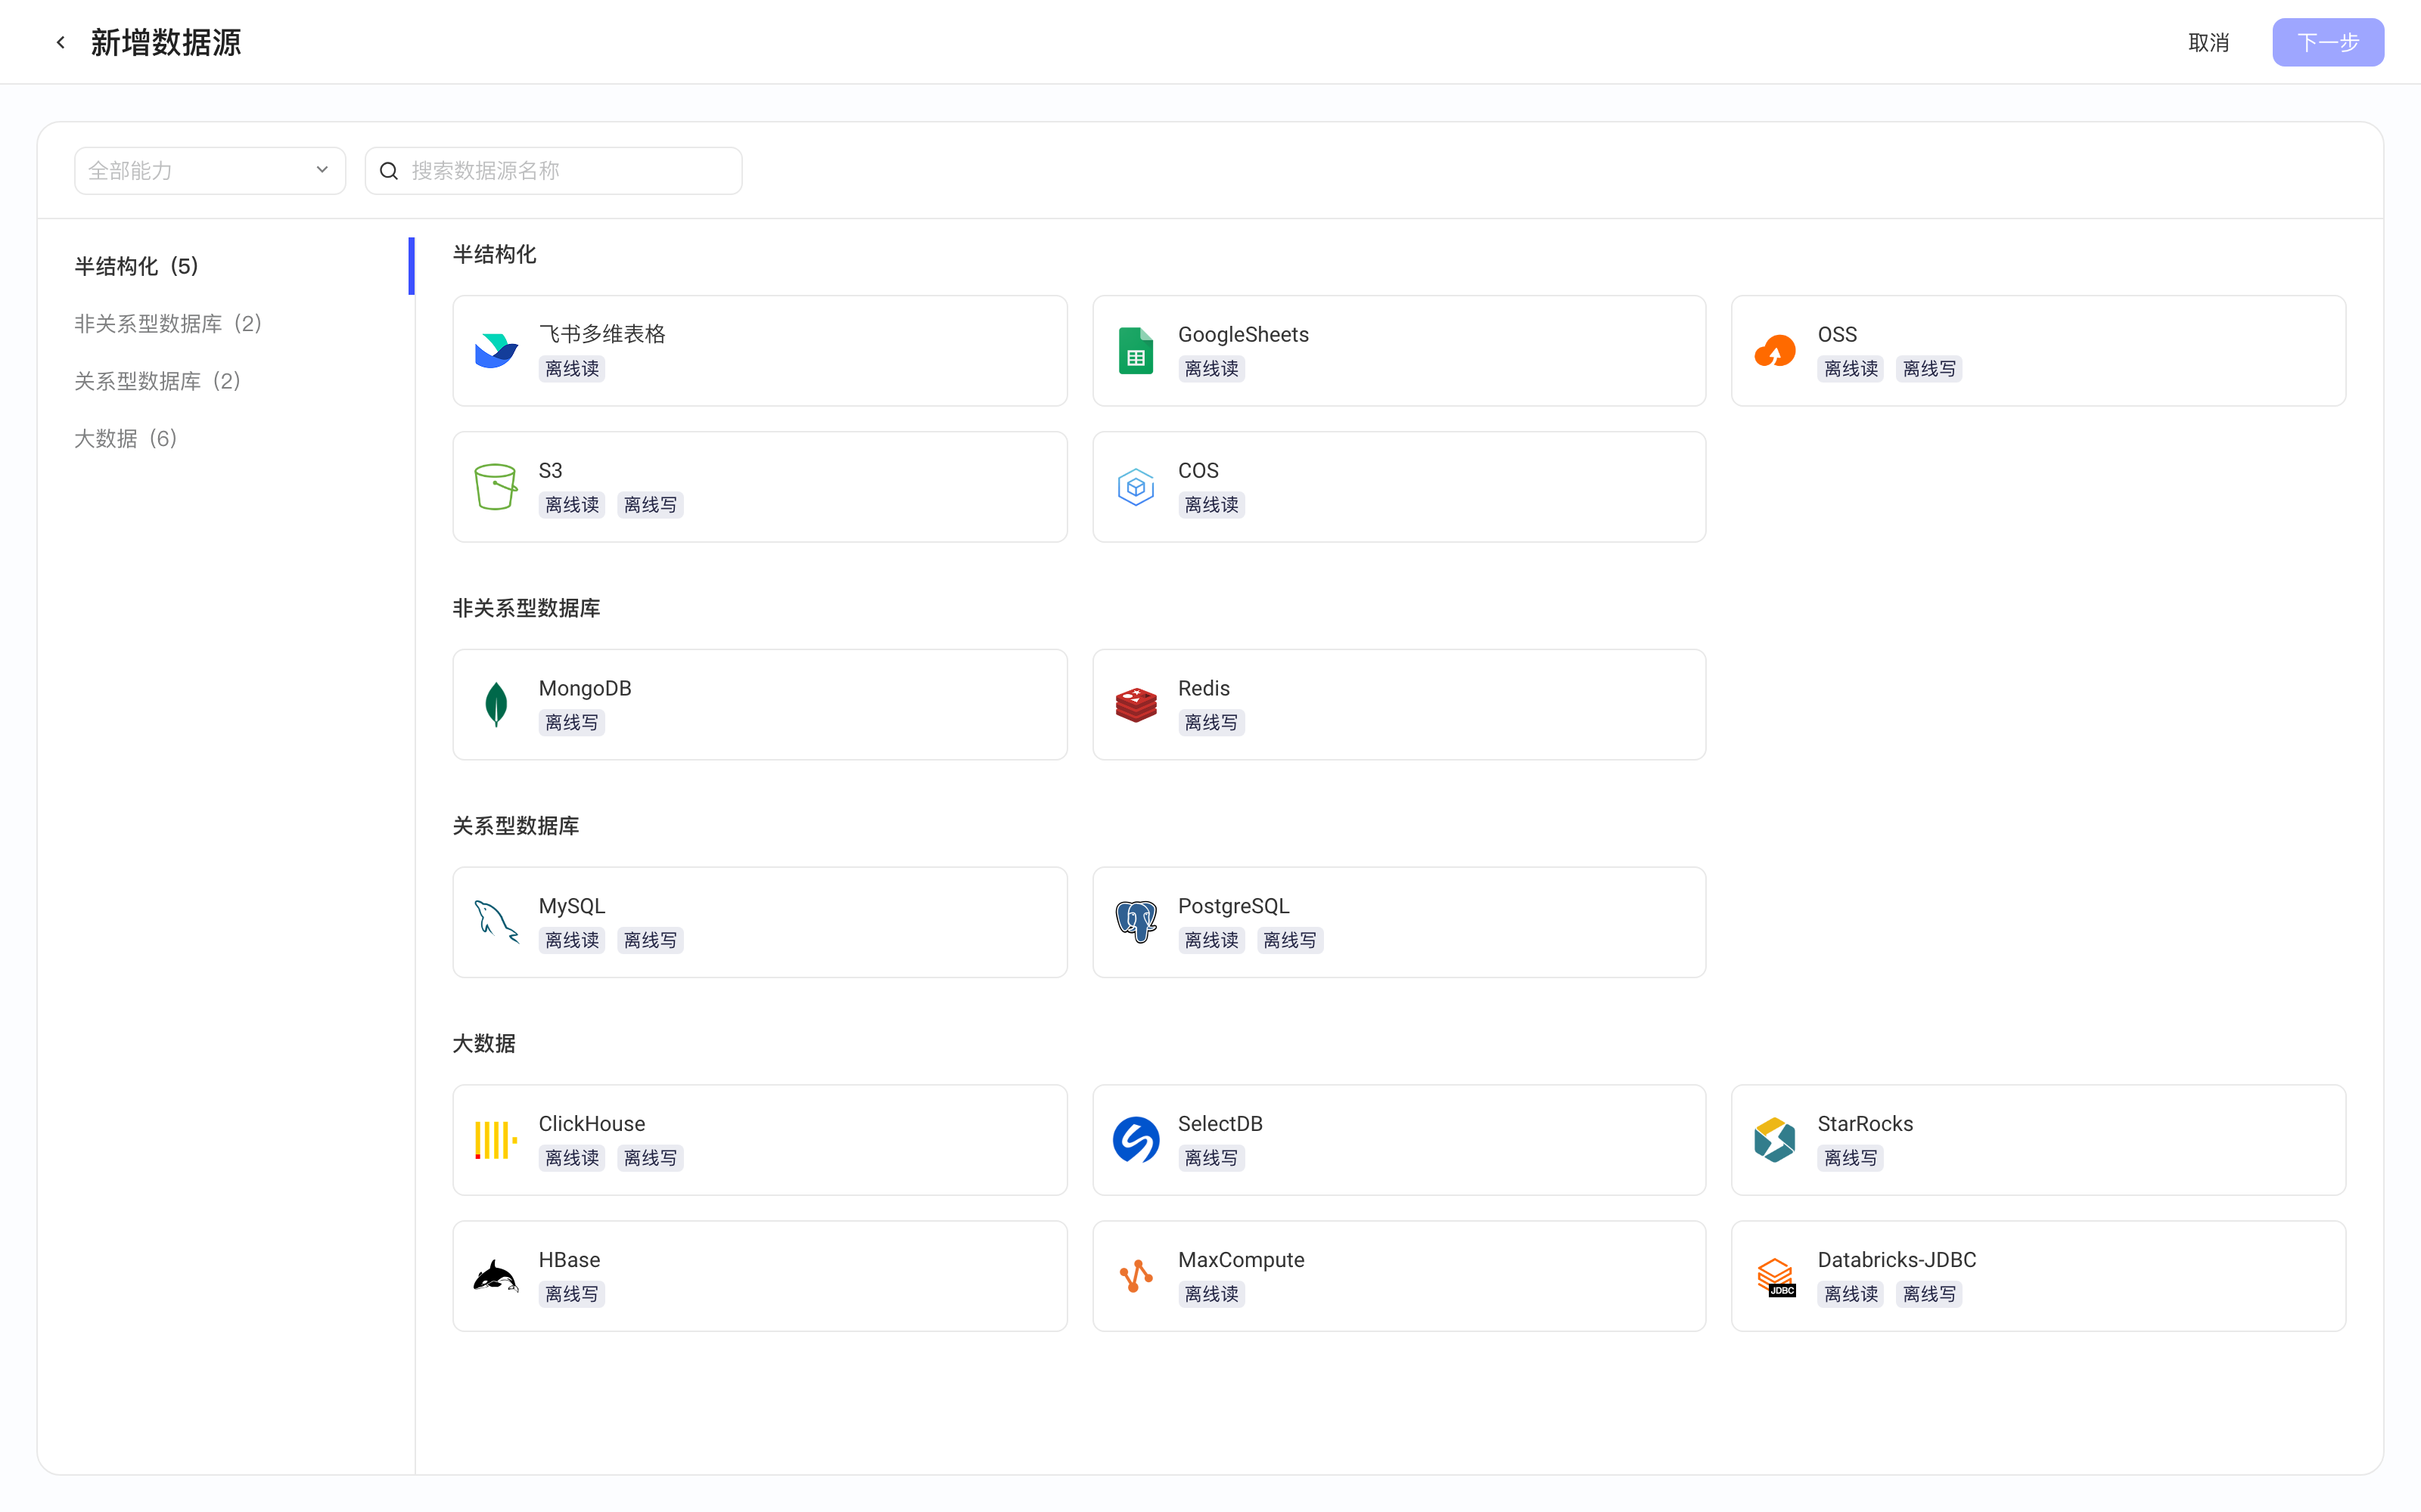This screenshot has height=1512, width=2421.
Task: Select 半结构化 (5) category
Action: [137, 266]
